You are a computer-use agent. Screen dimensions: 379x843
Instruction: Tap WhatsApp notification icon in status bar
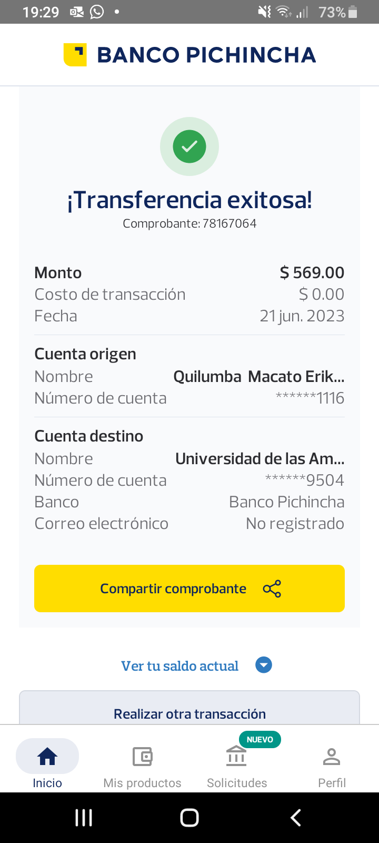pyautogui.click(x=97, y=12)
